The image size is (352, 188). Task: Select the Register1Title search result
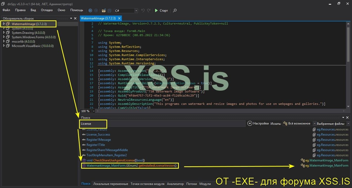[96, 145]
